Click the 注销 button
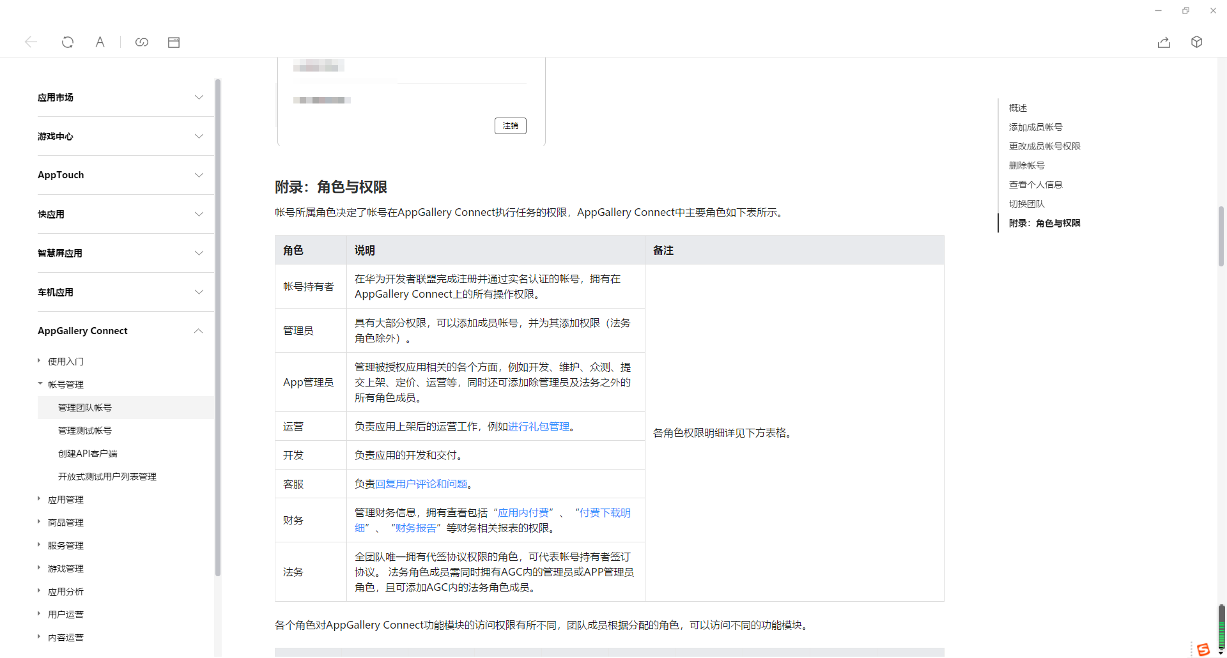The image size is (1227, 658). point(510,125)
